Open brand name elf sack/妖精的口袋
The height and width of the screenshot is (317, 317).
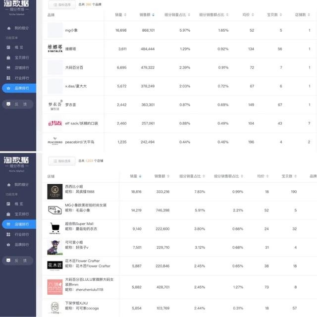(x=81, y=123)
